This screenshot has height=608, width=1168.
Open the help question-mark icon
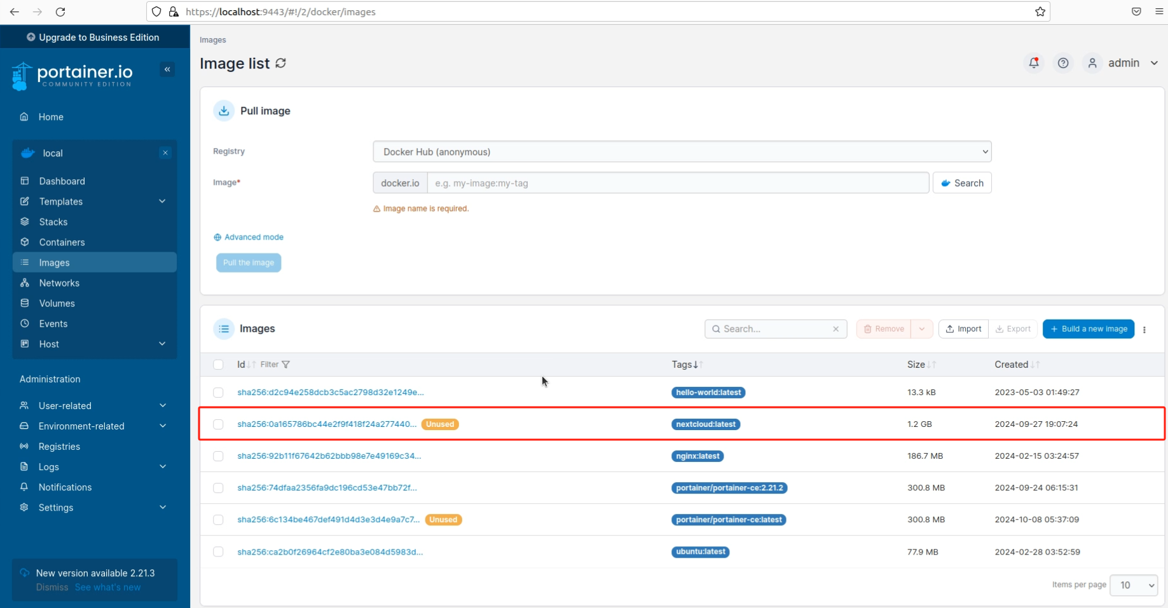click(1063, 63)
